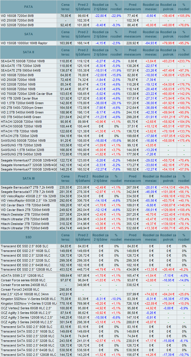Click "WD 750GB 7200ot 32MB Caviar Blue"
Screen dimensions: 191x357
[x=27, y=94]
